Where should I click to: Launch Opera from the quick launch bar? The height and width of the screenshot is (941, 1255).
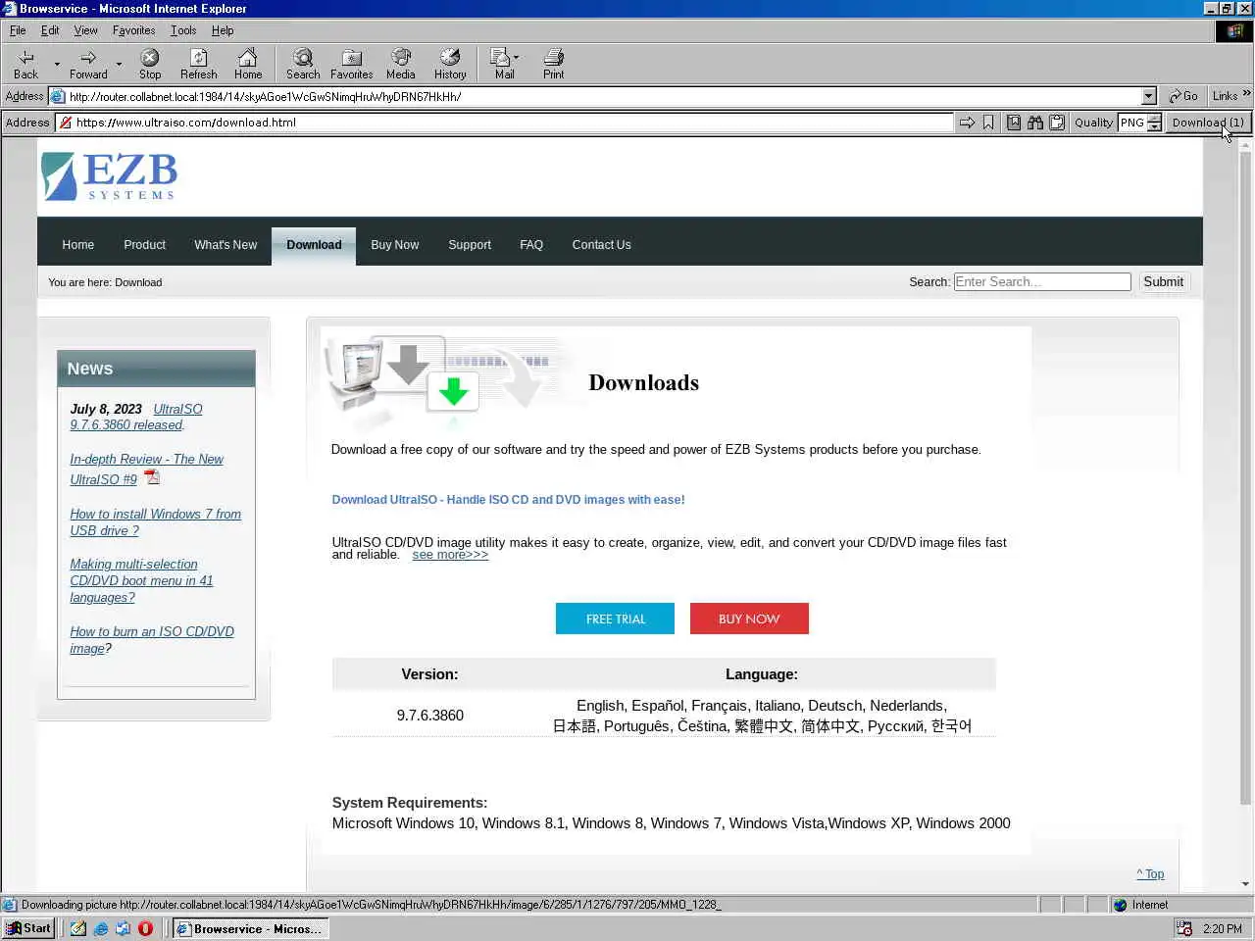coord(145,928)
